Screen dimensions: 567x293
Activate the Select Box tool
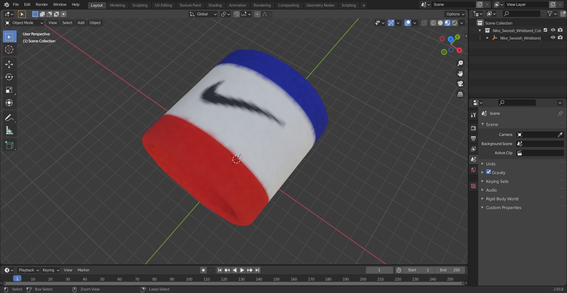[x=9, y=37]
